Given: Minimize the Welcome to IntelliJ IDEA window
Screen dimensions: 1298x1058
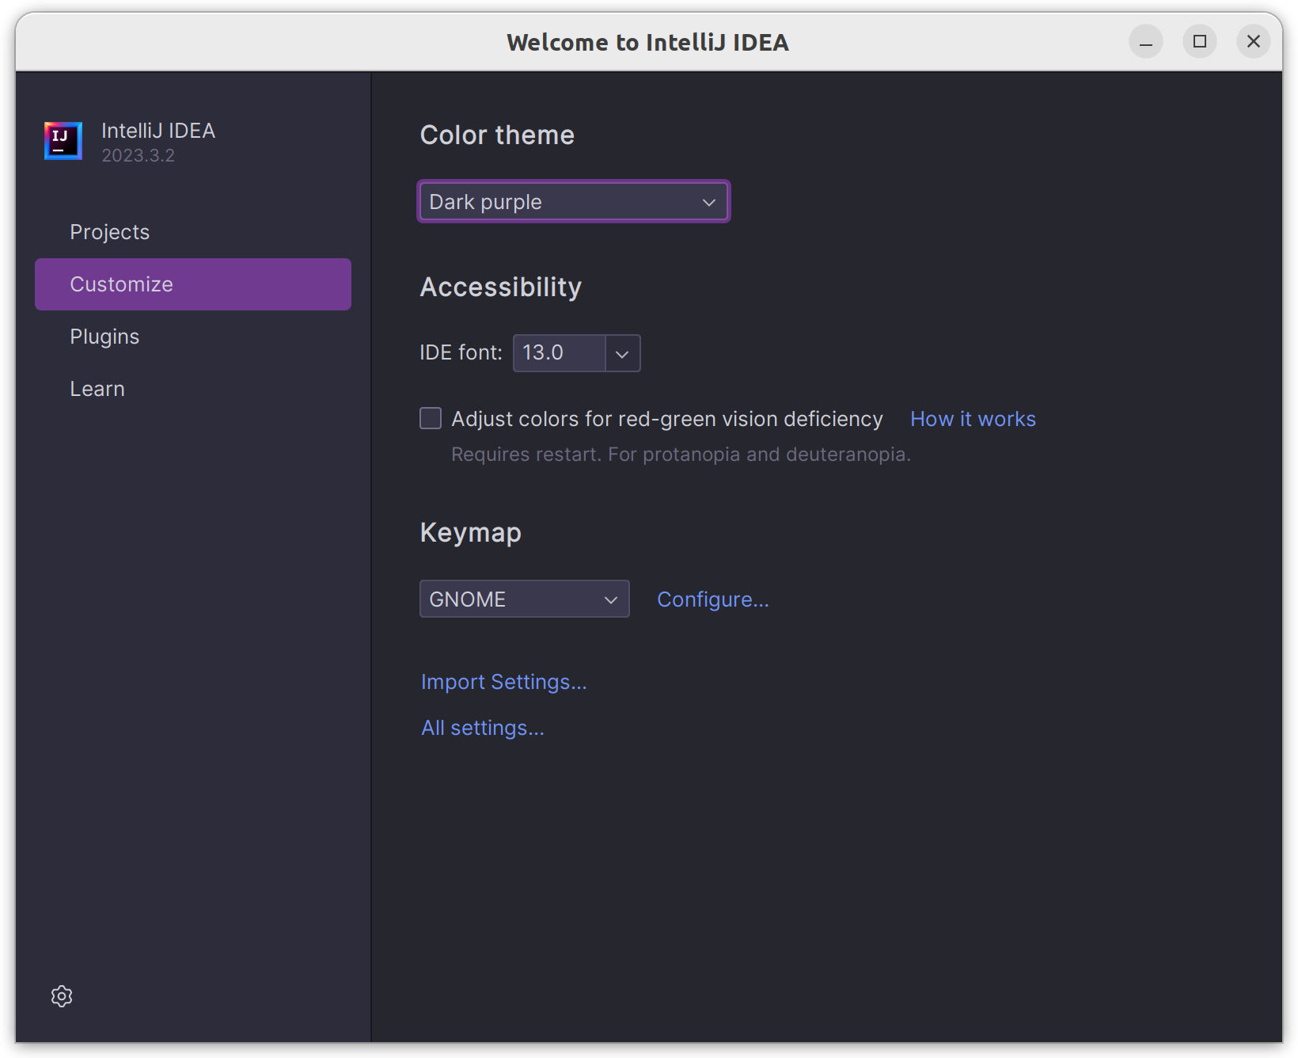Looking at the screenshot, I should coord(1146,41).
